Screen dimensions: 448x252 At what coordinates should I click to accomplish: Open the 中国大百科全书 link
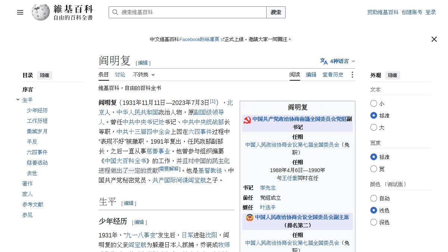(125, 161)
